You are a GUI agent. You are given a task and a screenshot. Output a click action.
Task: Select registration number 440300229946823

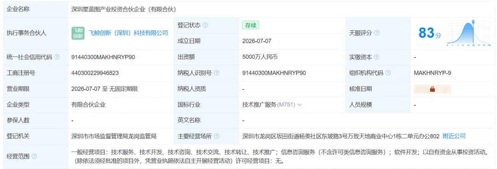coord(95,73)
